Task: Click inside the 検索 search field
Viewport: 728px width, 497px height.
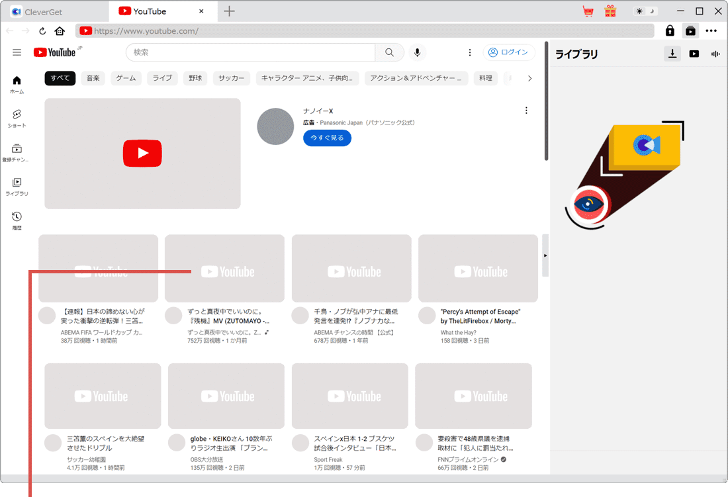Action: pyautogui.click(x=251, y=52)
